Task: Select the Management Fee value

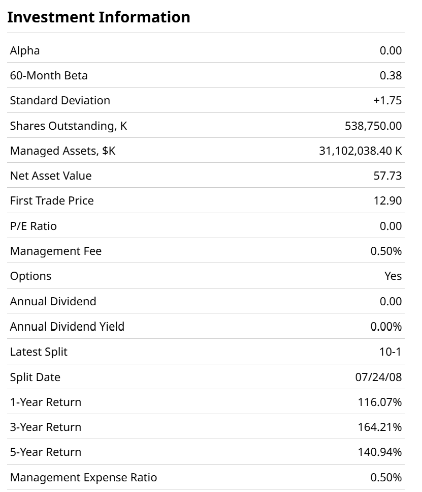Action: [x=386, y=251]
